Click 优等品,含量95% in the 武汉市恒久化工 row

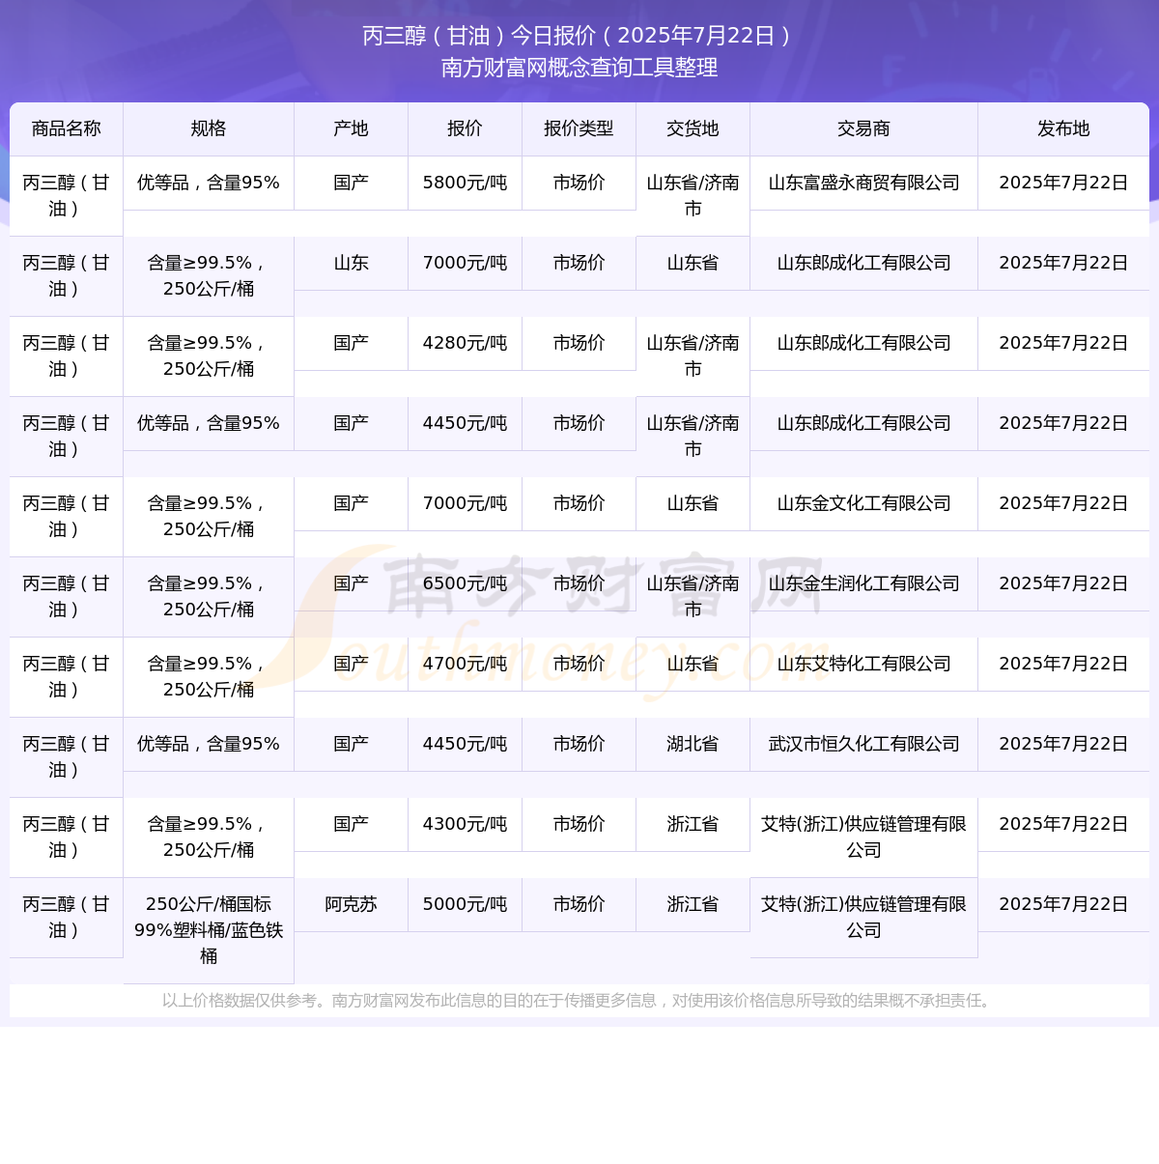(209, 744)
